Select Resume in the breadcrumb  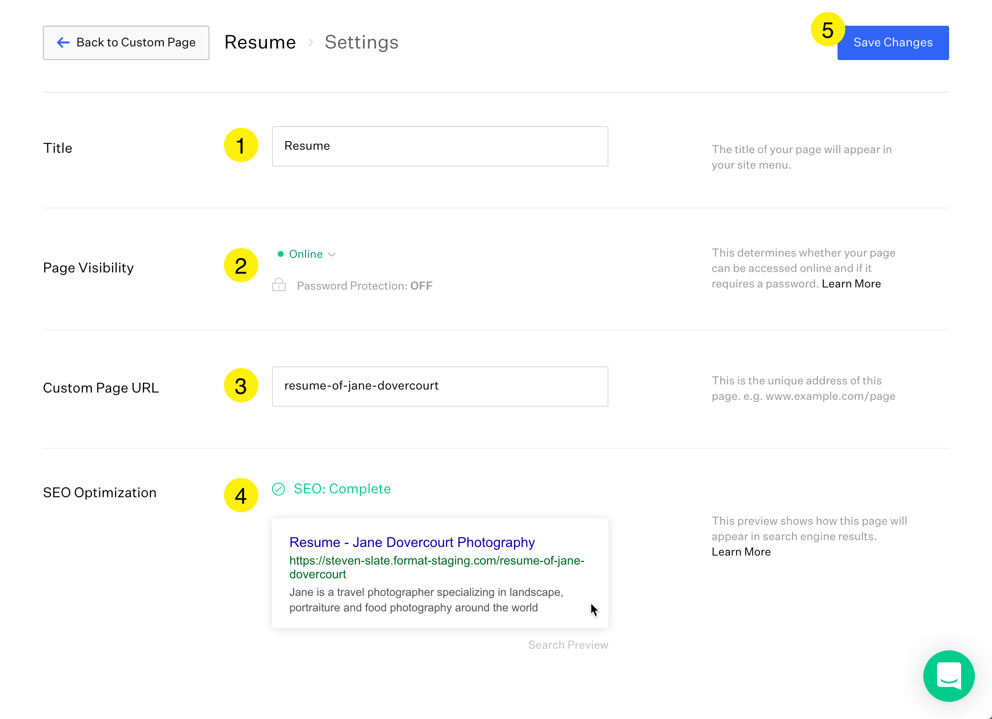tap(260, 42)
